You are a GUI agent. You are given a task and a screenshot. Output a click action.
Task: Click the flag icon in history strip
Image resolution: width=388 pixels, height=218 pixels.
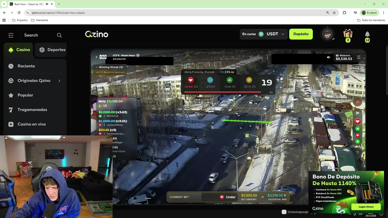[357, 113]
